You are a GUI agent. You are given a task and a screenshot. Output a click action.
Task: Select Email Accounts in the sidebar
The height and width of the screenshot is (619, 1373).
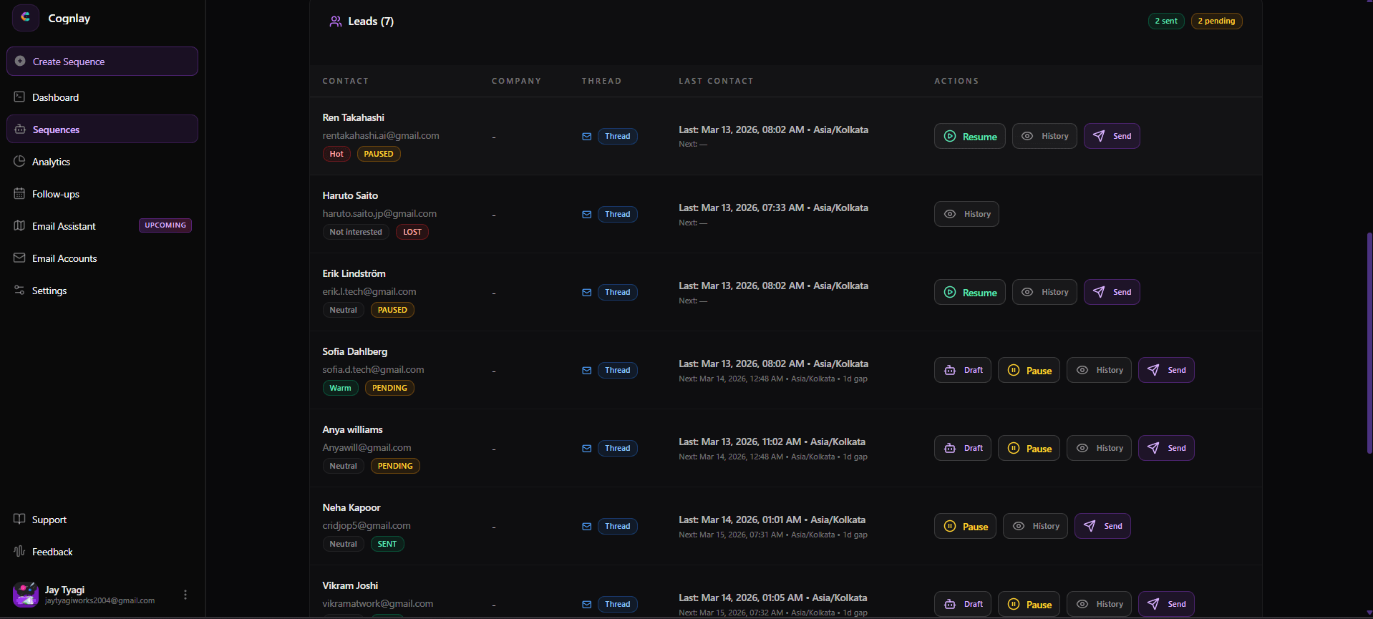[64, 258]
